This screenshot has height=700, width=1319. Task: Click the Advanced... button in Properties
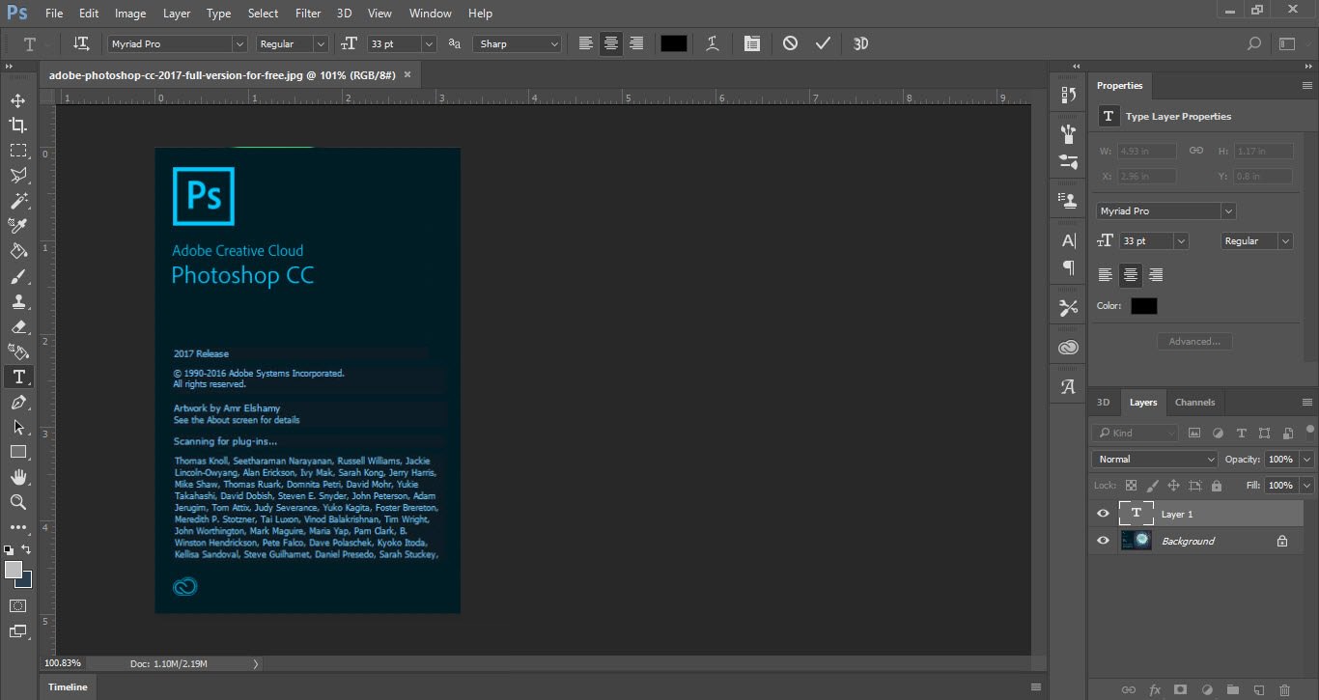coord(1194,341)
